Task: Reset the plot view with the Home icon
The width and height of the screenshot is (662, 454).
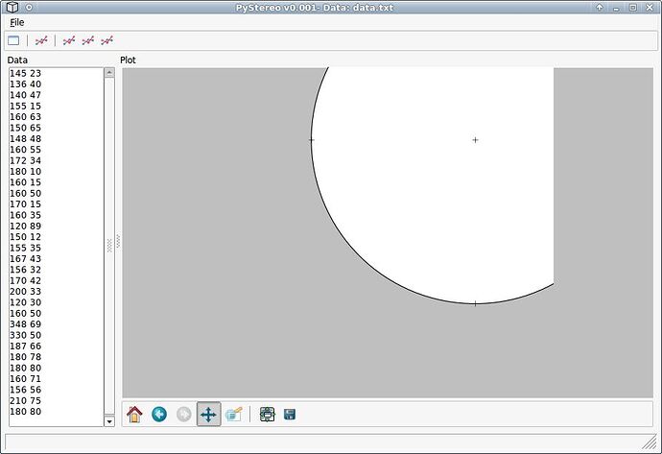Action: tap(134, 415)
